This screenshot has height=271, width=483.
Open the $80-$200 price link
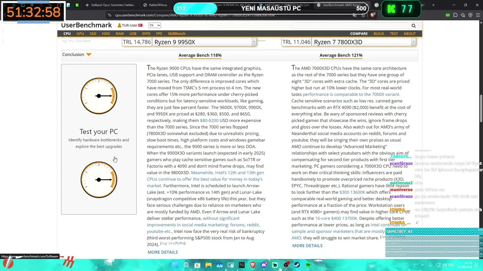coord(209,120)
